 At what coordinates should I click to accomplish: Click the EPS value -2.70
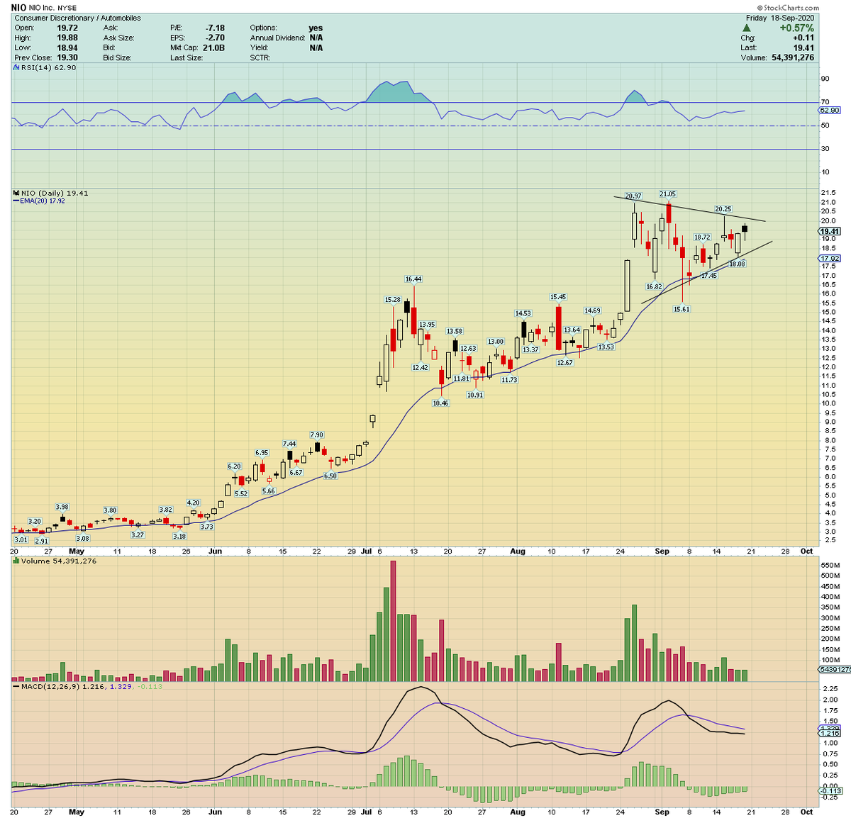point(216,38)
